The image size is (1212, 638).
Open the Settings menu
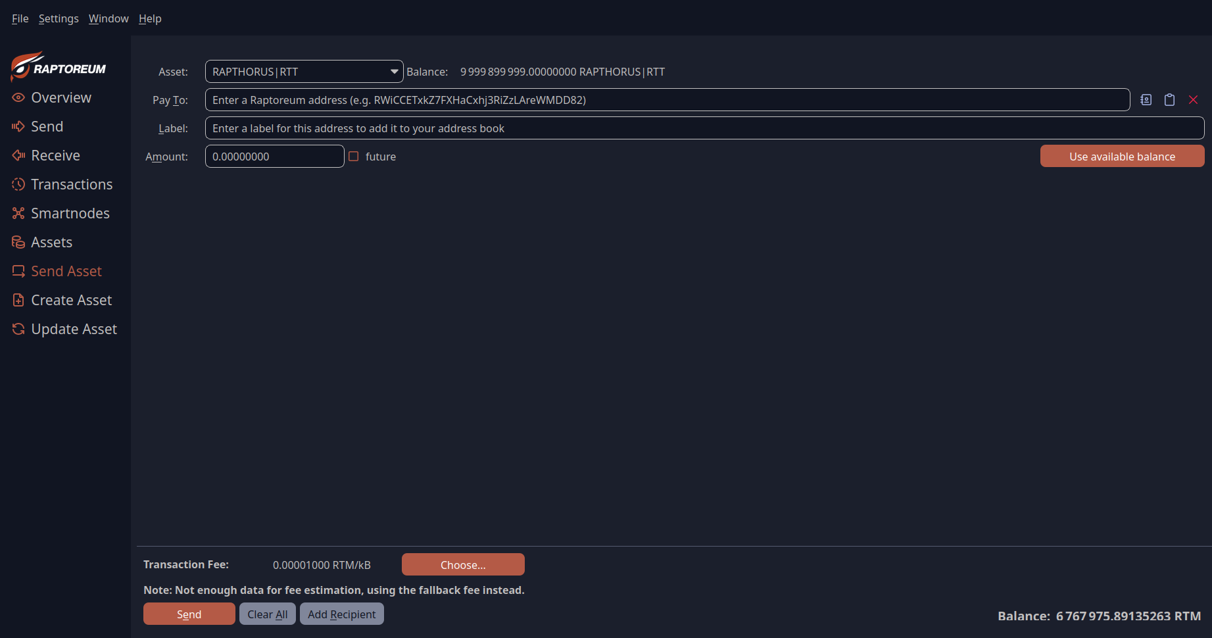coord(59,18)
